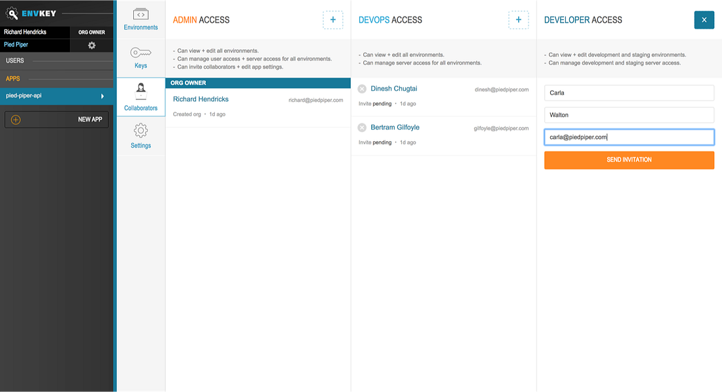This screenshot has height=392, width=722.
Task: Revoke Bertram Gilfoyle's pending invite
Action: (x=362, y=127)
